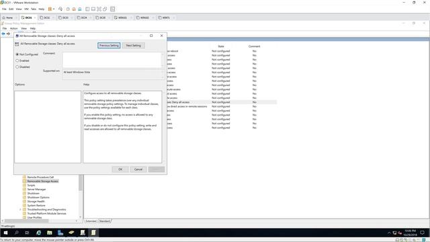
Task: Click the tree pane horizontal scrollbar thumb
Action: (x=26, y=221)
